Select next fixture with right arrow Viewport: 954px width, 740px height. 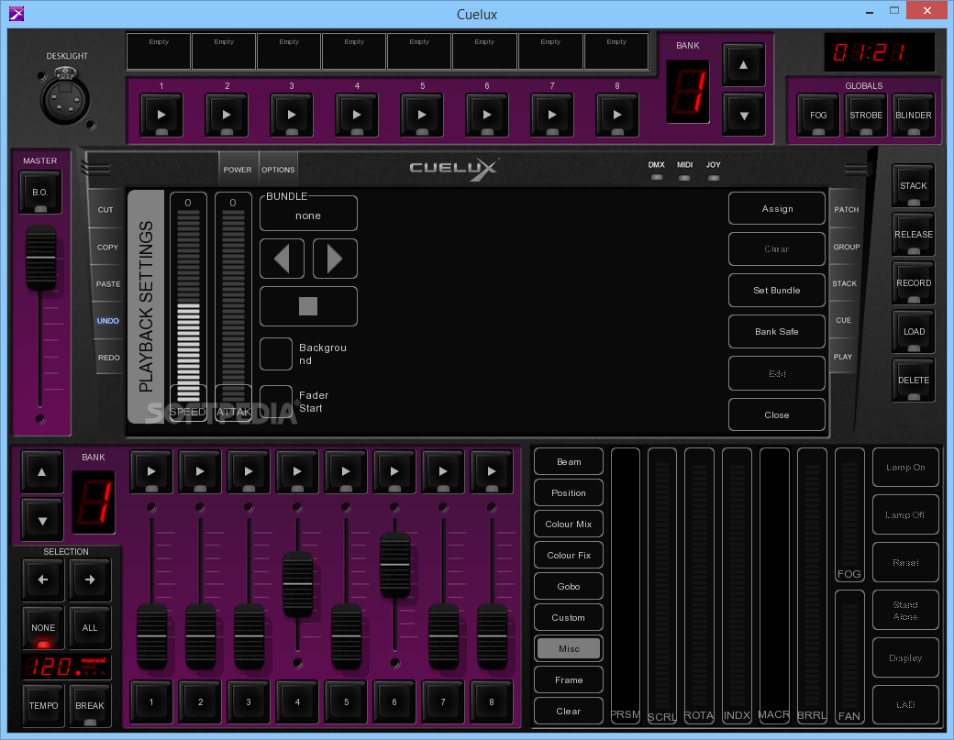[90, 580]
